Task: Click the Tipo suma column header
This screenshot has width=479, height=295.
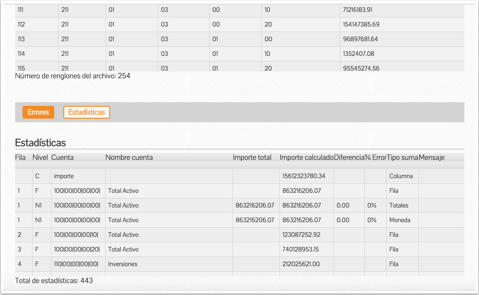Action: (x=402, y=158)
